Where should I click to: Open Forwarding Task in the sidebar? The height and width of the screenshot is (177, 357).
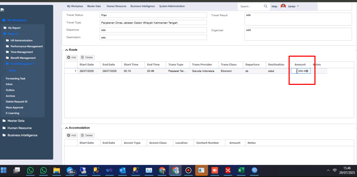15,79
